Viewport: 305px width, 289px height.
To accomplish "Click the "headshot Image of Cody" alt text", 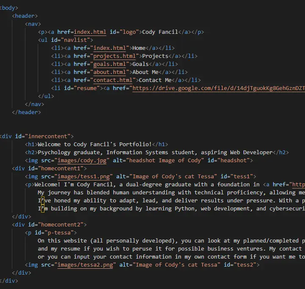I will click(165, 161).
